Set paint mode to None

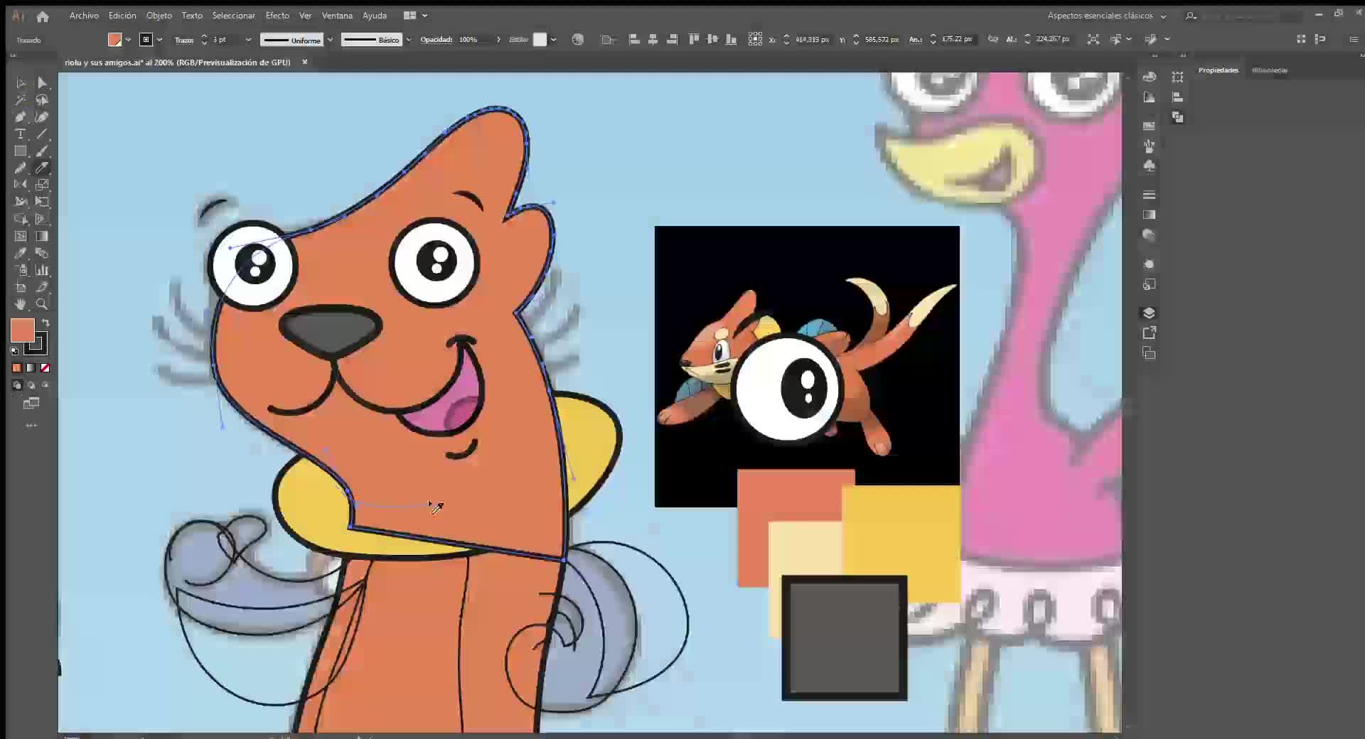tap(45, 368)
